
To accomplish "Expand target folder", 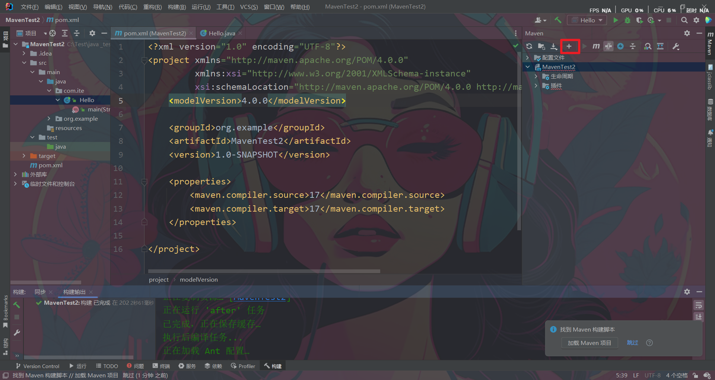I will coord(24,156).
